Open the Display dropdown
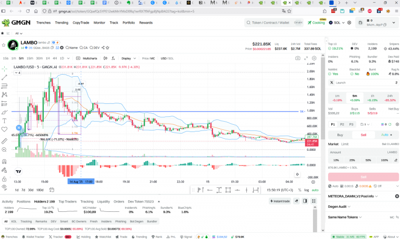The height and width of the screenshot is (239, 400). 129,58
